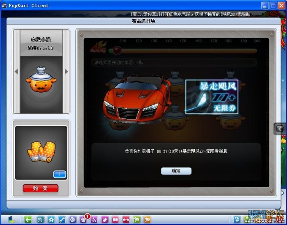Open the purple card icon
Image resolution: width=287 pixels, height=225 pixels.
tap(73, 219)
